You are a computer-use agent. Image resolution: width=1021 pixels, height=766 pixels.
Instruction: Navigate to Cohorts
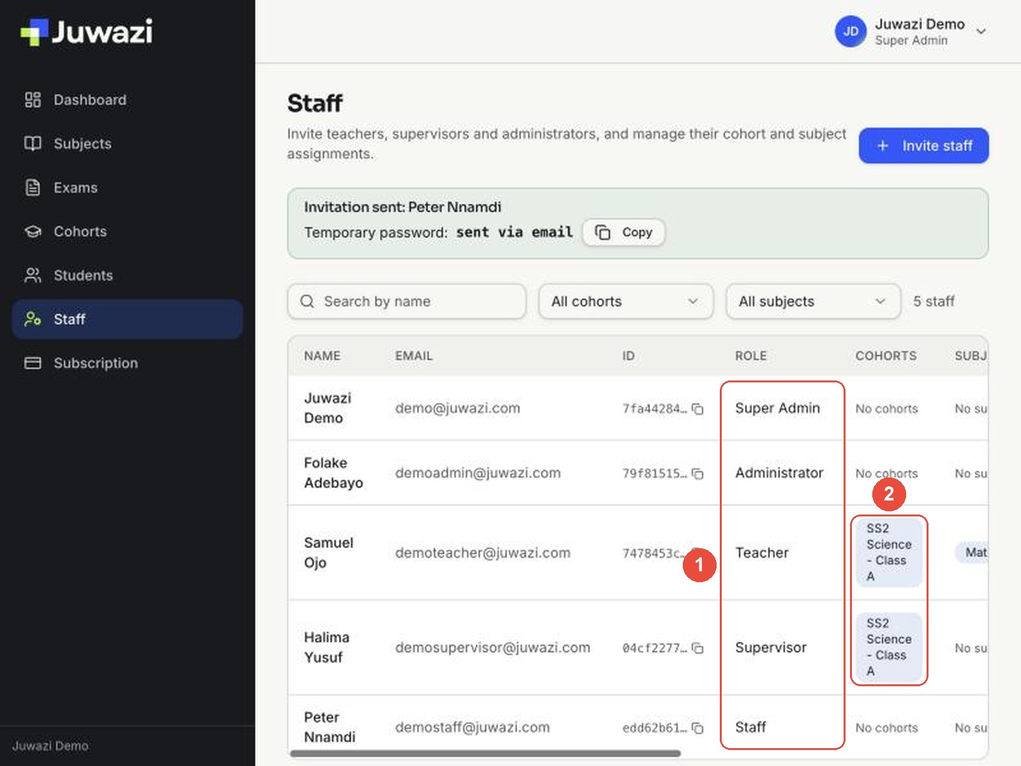(x=128, y=231)
